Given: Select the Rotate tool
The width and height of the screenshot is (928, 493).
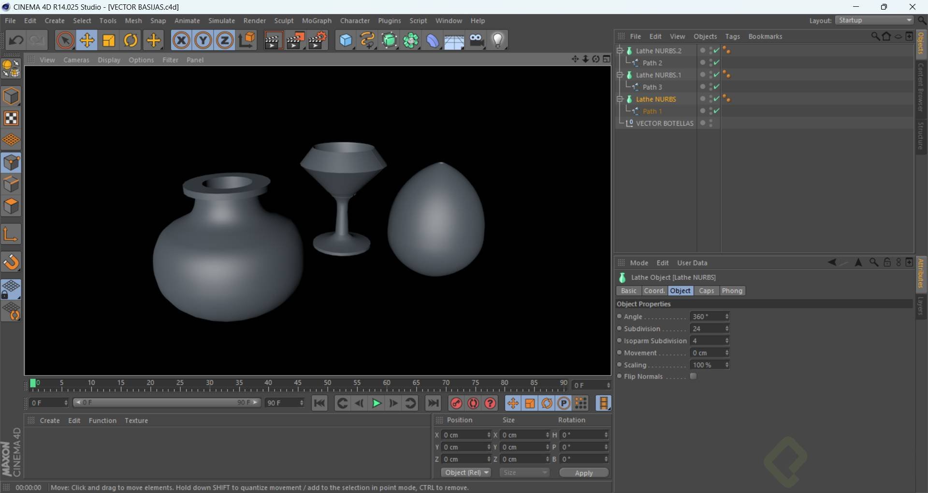Looking at the screenshot, I should [131, 40].
